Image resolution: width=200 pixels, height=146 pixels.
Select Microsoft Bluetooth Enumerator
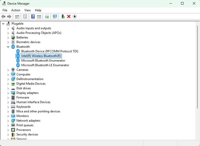[x=43, y=61]
